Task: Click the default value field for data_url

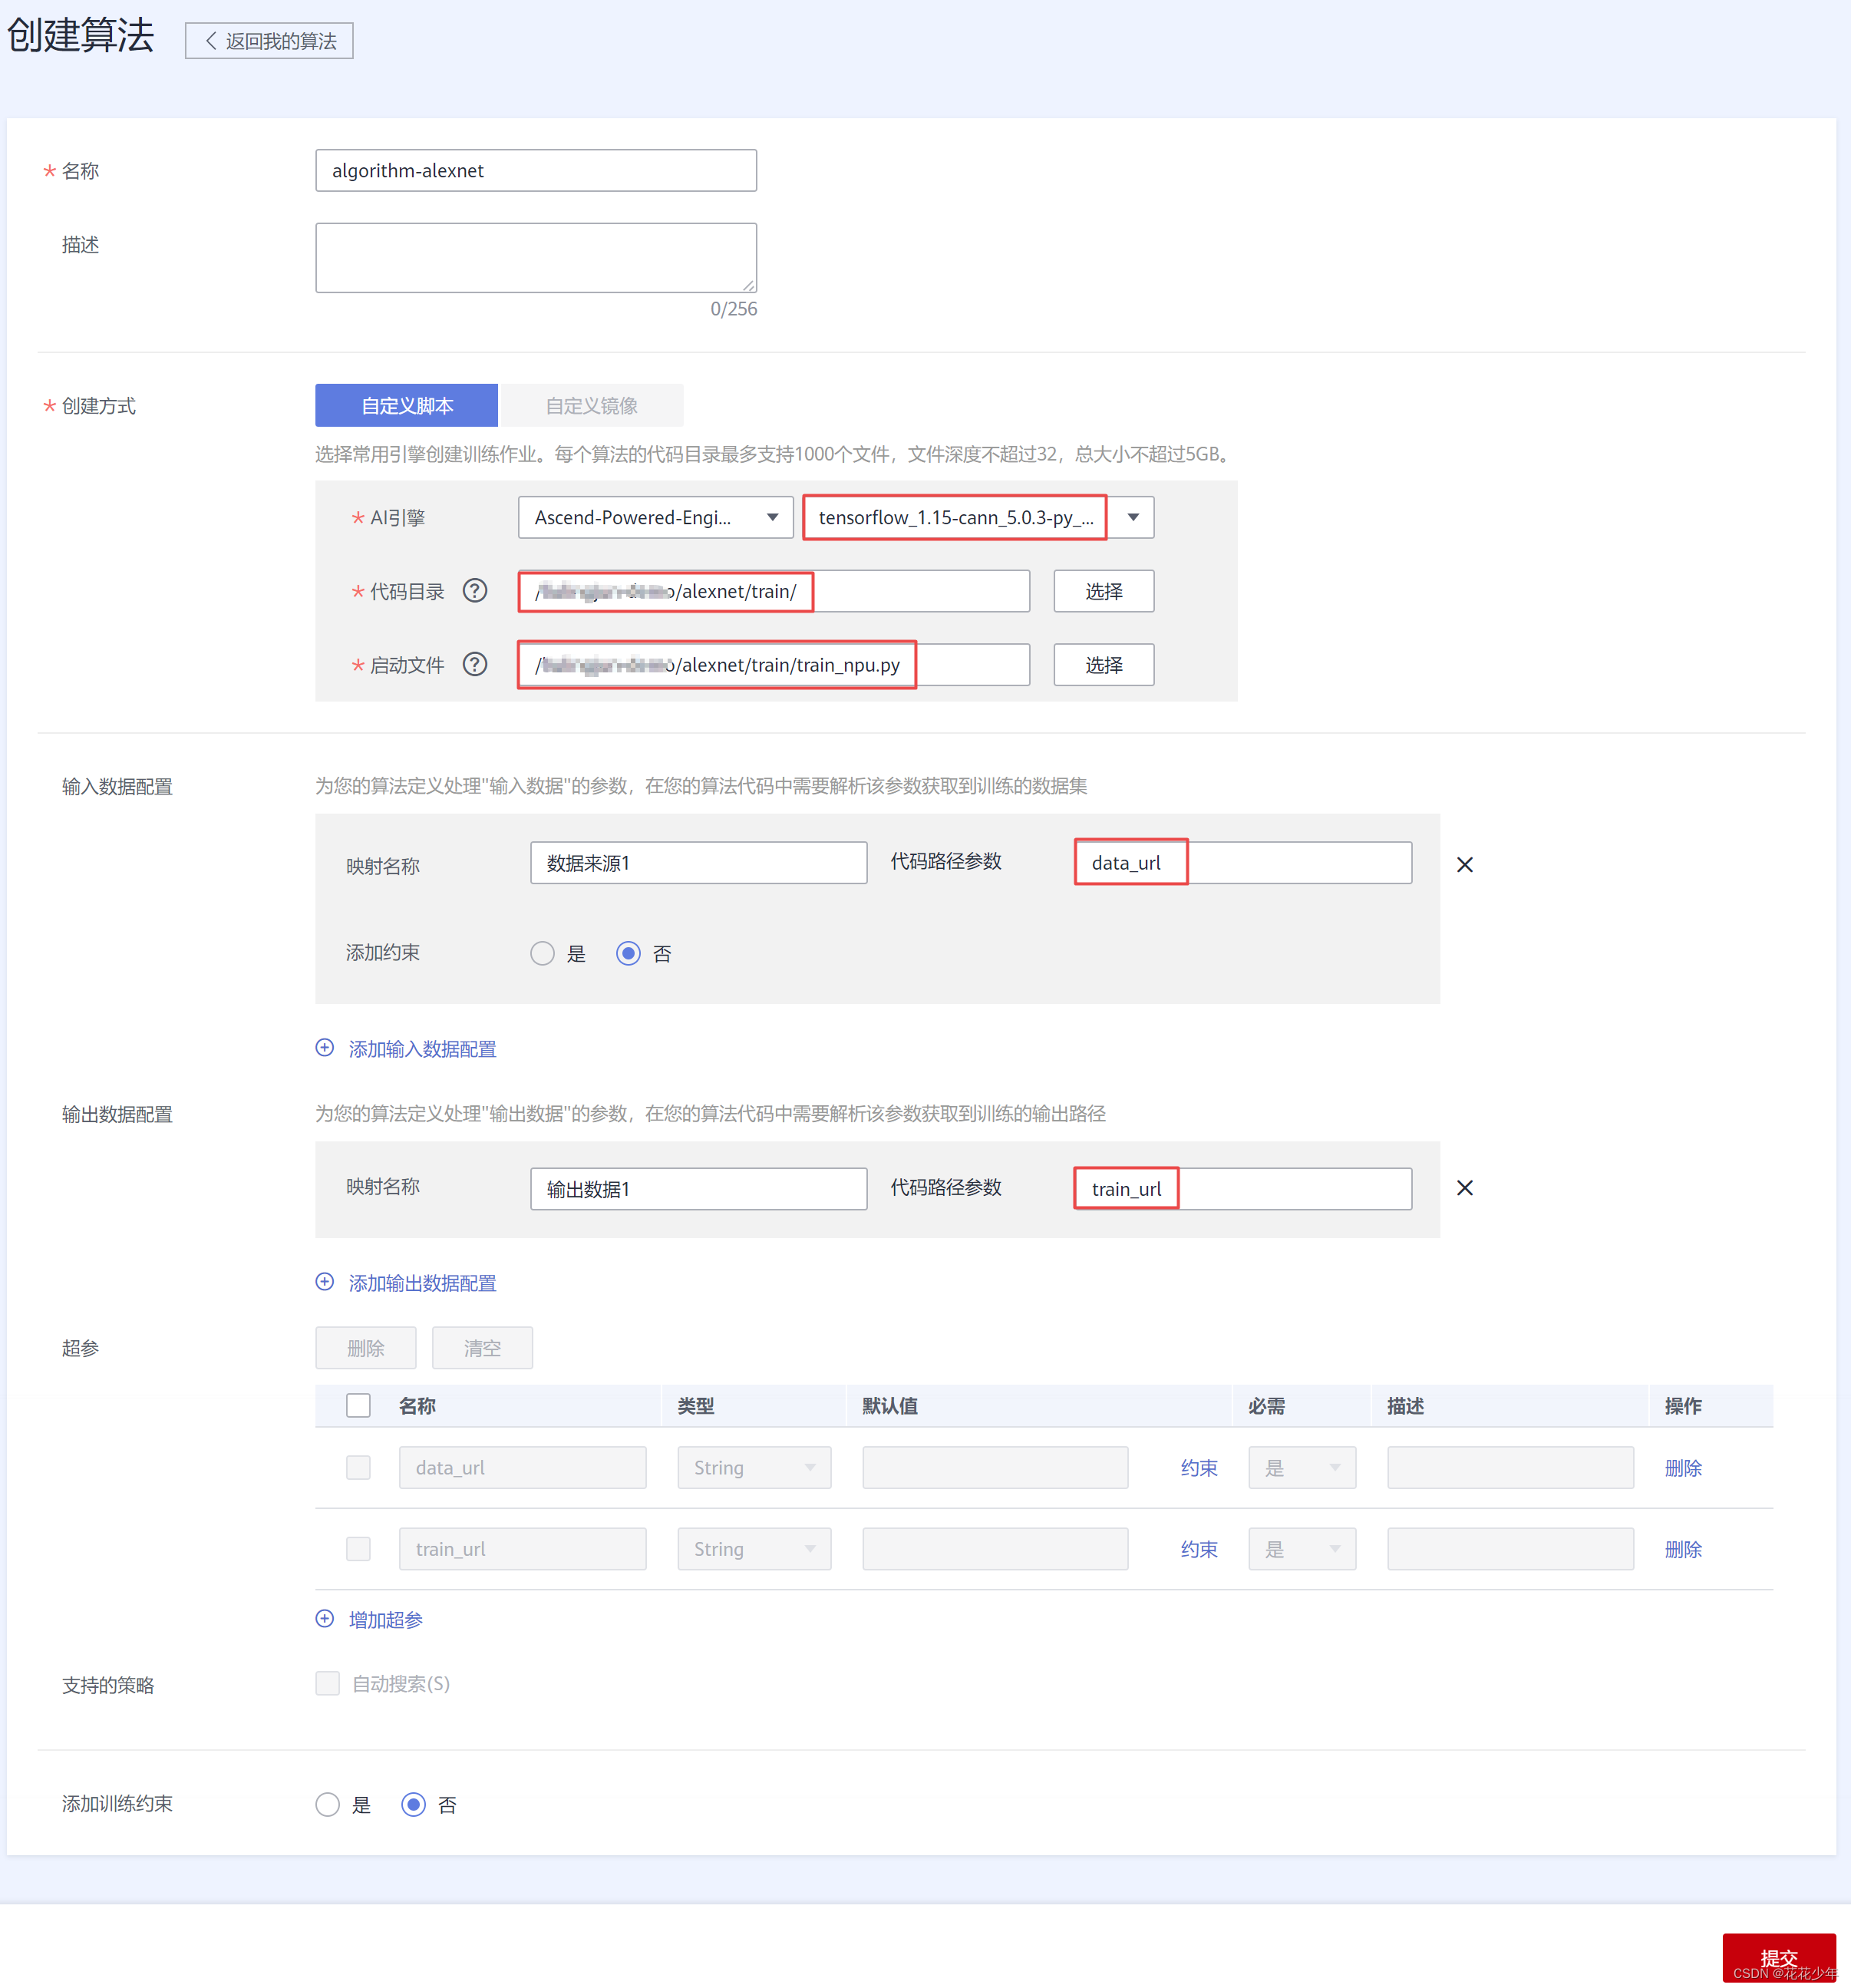Action: 995,1468
